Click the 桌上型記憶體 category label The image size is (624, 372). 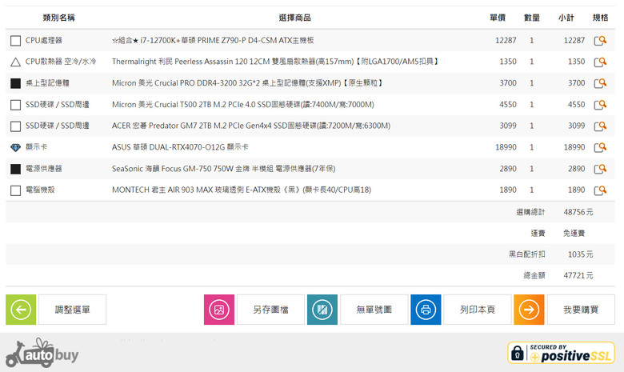[x=47, y=82]
